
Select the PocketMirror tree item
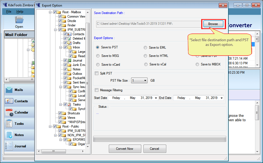point(79,78)
